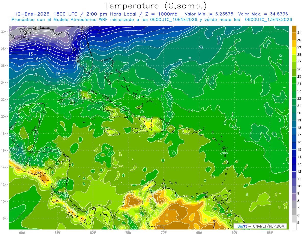Click the 55W longitude axis label
This screenshot has width=306, height=236.
(x=270, y=233)
